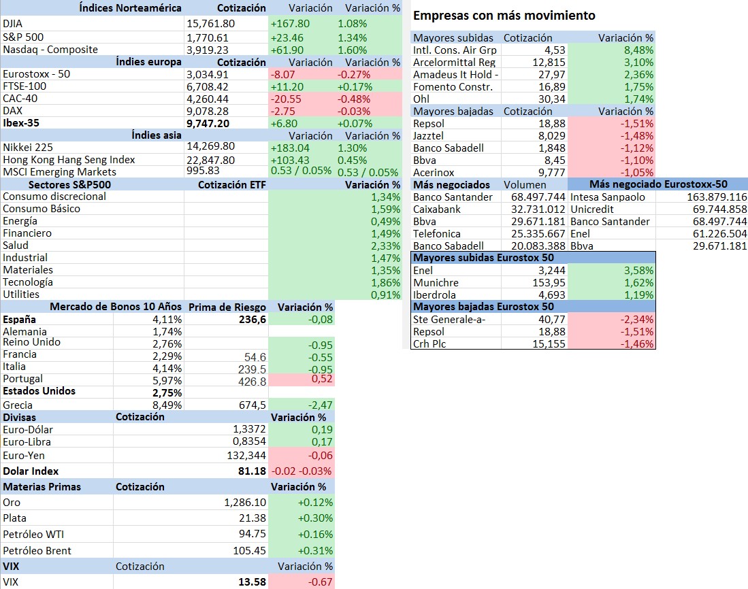Click Acerinox quote 9,777
The width and height of the screenshot is (748, 589).
(x=552, y=173)
